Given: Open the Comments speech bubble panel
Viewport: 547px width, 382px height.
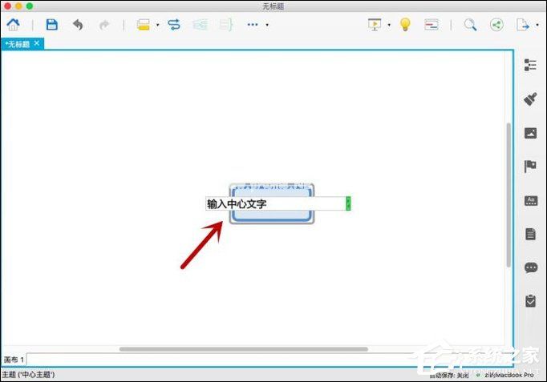Looking at the screenshot, I should tap(530, 267).
